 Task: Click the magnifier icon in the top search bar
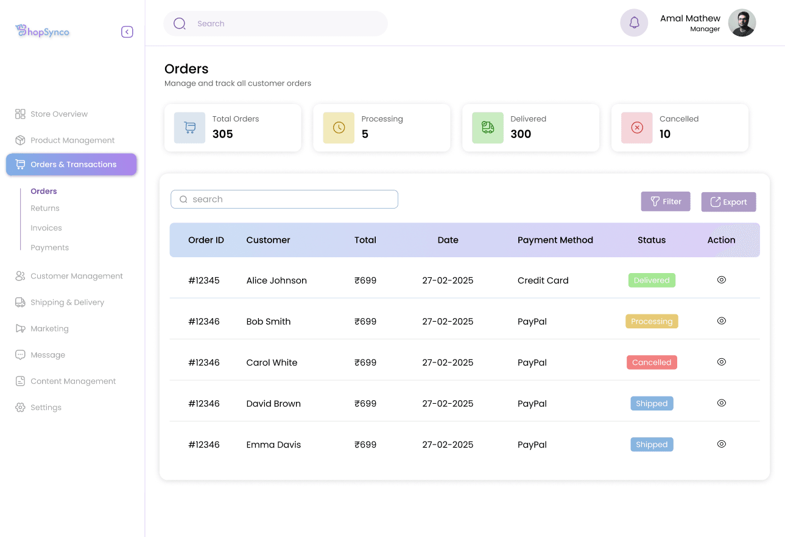[x=180, y=24]
